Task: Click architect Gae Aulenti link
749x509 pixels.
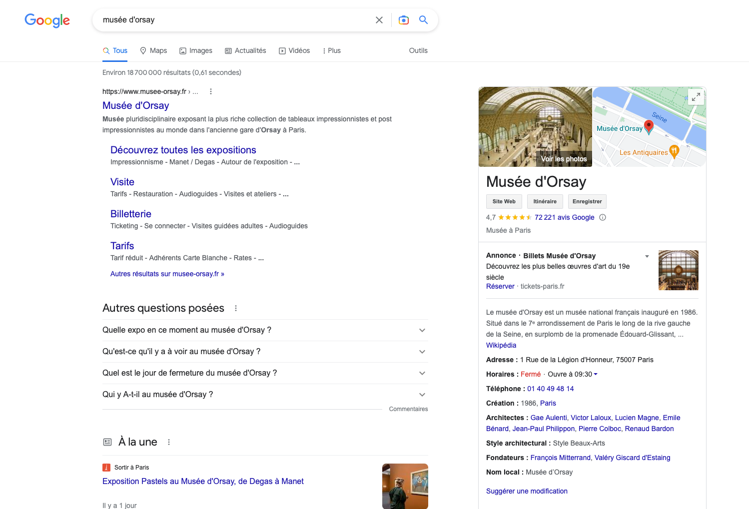Action: [549, 418]
